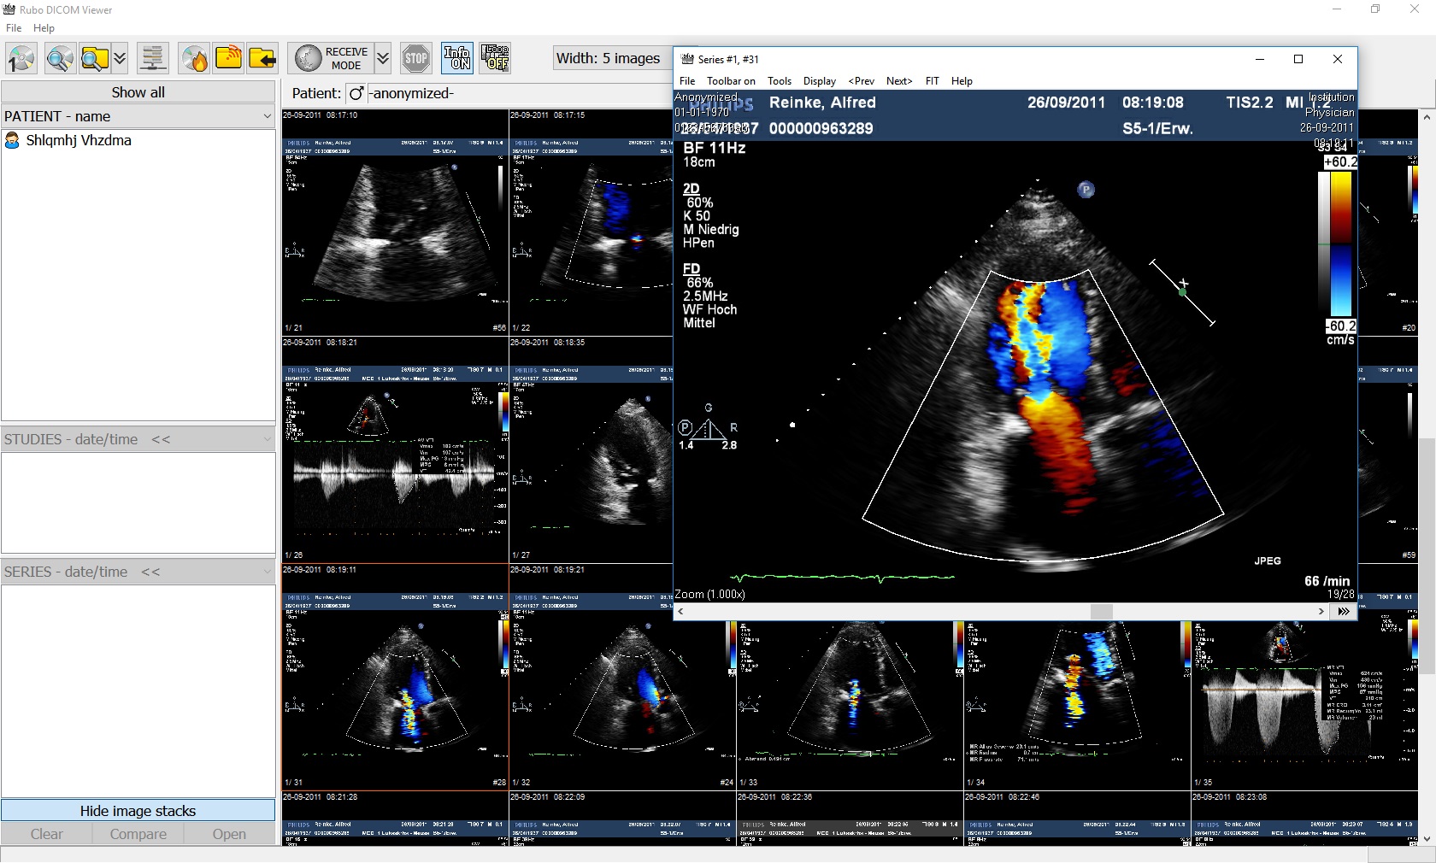1436x863 pixels.
Task: Click the Show all button
Action: click(x=138, y=91)
